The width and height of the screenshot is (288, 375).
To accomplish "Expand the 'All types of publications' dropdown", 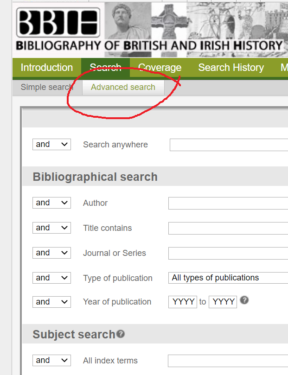I will [x=228, y=278].
